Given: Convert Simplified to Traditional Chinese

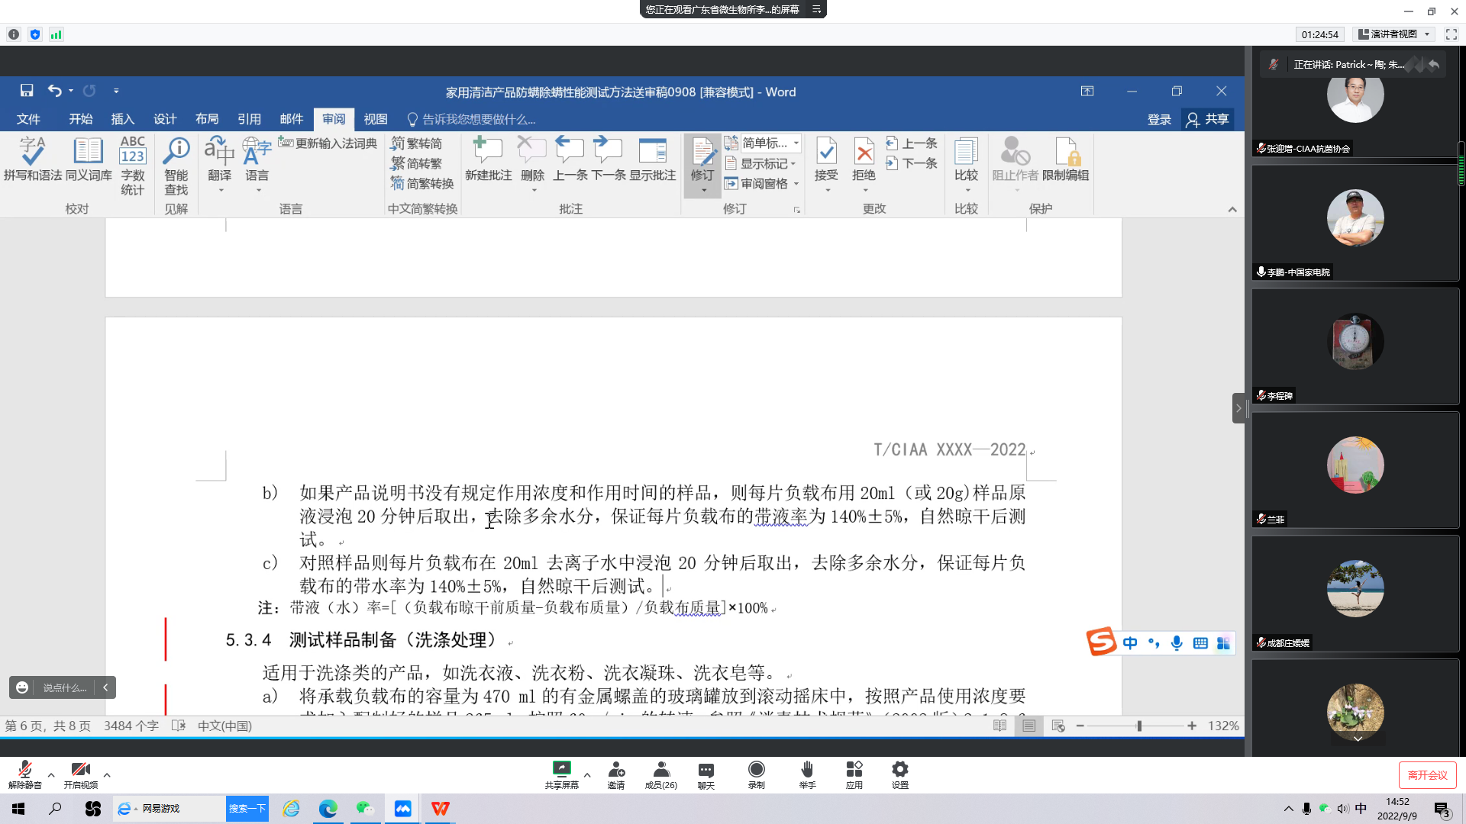Looking at the screenshot, I should coord(416,163).
